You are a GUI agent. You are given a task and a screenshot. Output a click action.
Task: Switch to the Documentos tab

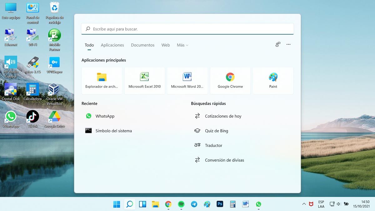pyautogui.click(x=143, y=45)
